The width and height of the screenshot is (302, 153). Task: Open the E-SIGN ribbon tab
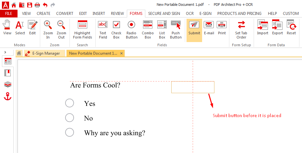pyautogui.click(x=205, y=14)
